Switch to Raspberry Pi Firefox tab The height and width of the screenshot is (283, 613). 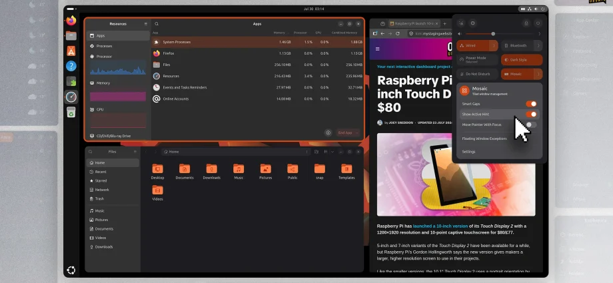414,23
